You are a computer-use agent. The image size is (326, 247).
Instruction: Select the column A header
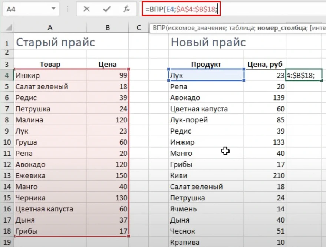pyautogui.click(x=50, y=27)
